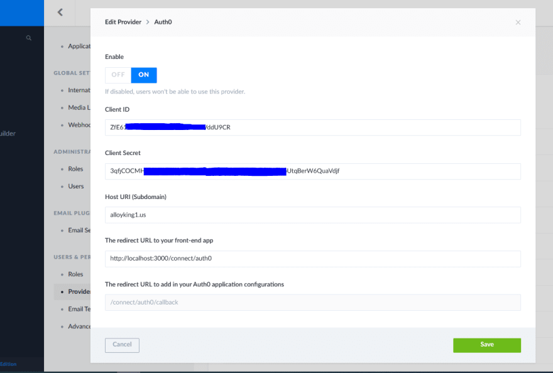
Task: Click the 'Client Secret' label
Action: pyautogui.click(x=123, y=153)
